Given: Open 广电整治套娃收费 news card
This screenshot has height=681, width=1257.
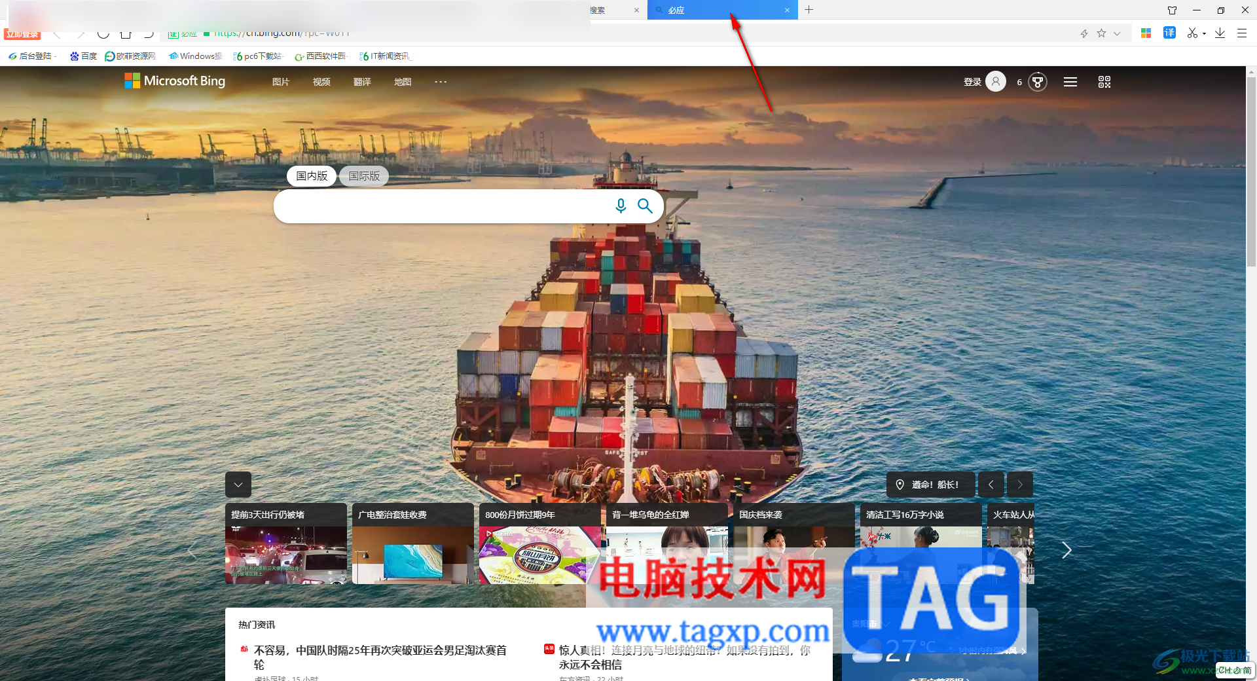Looking at the screenshot, I should coord(413,543).
